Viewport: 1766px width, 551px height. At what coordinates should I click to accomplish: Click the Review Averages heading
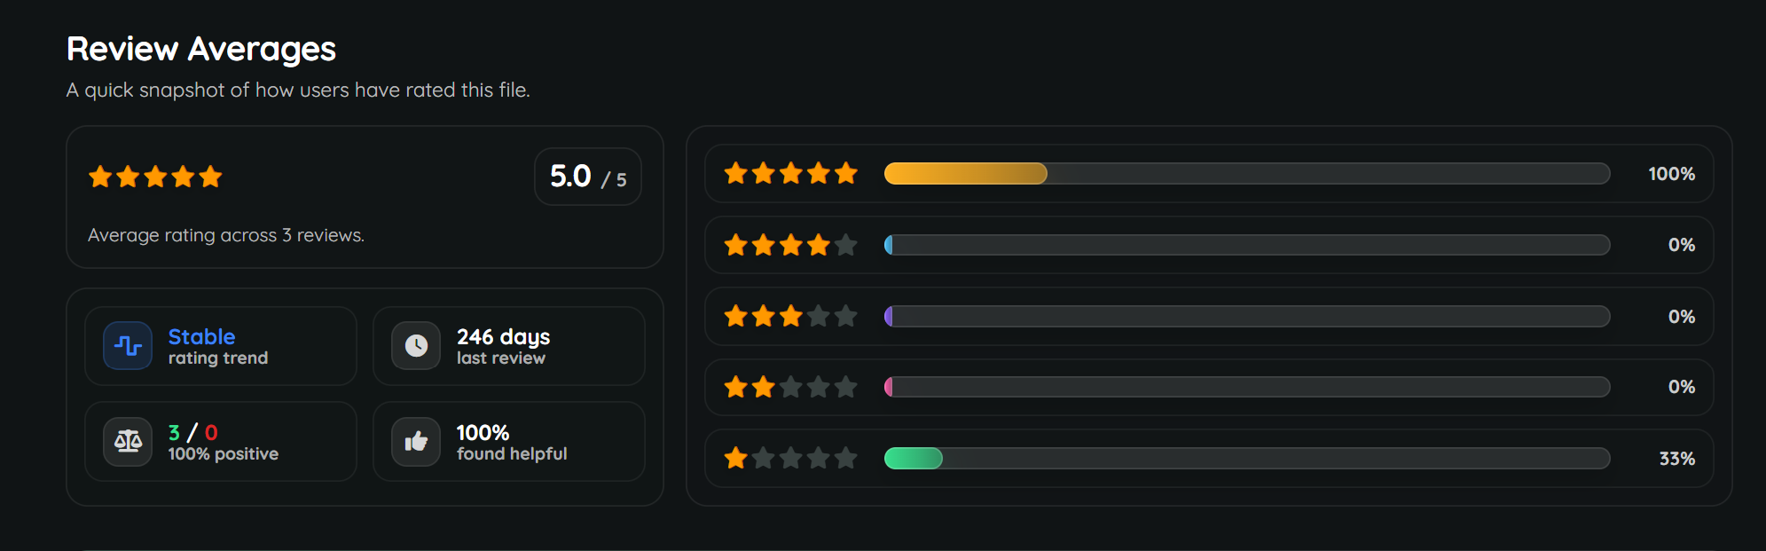pos(201,49)
